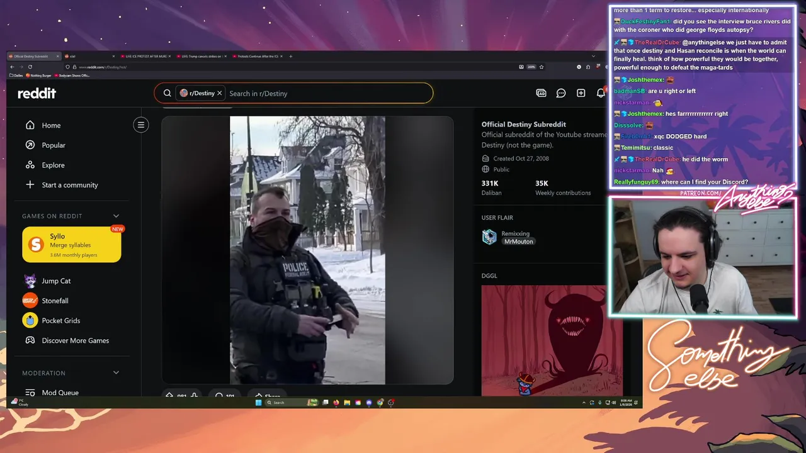
Task: Bookmark this page with star icon
Action: pos(542,67)
